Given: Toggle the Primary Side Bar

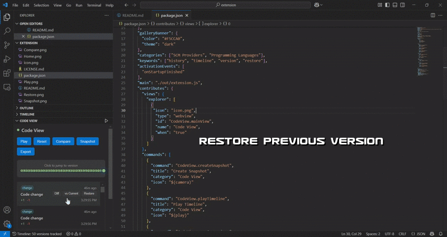Looking at the screenshot, I should 387,5.
